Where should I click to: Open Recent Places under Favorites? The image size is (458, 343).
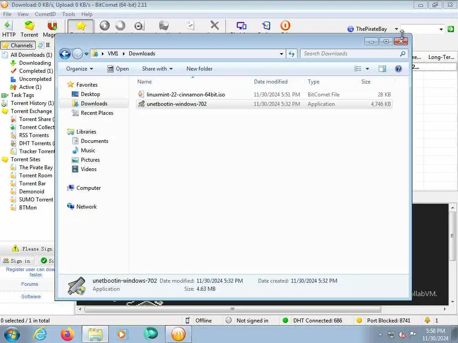tap(97, 113)
